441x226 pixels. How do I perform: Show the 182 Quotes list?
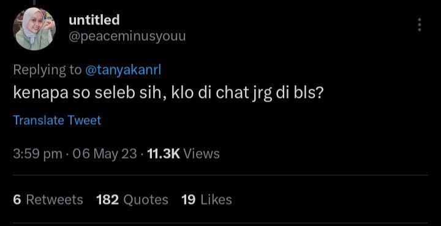(132, 200)
